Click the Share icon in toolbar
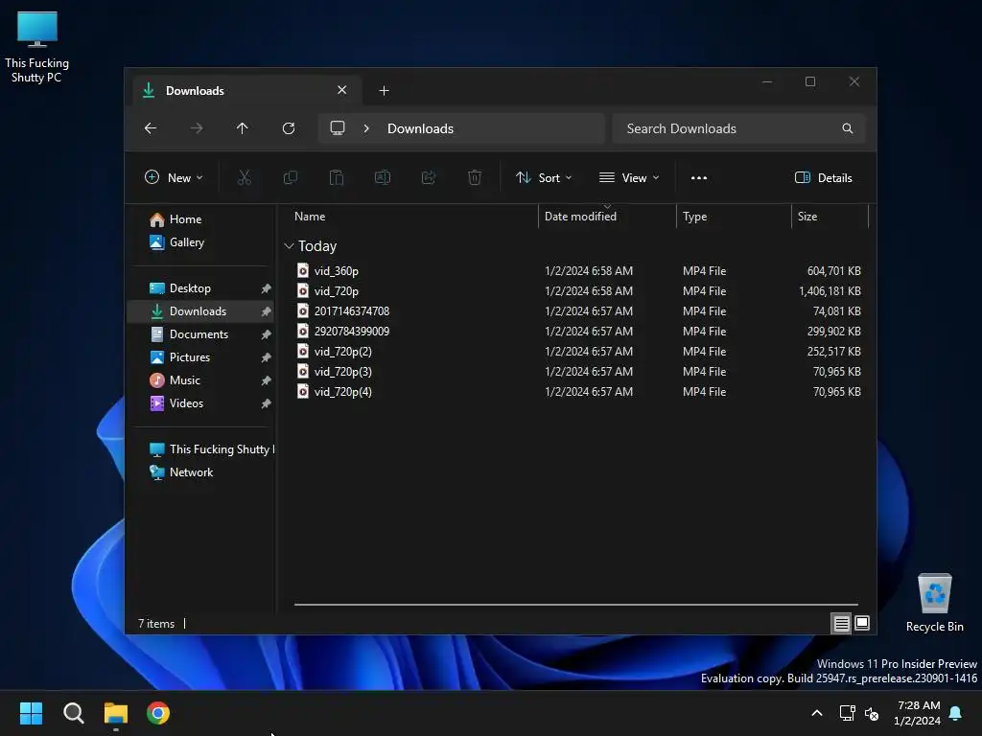The image size is (982, 736). (429, 177)
